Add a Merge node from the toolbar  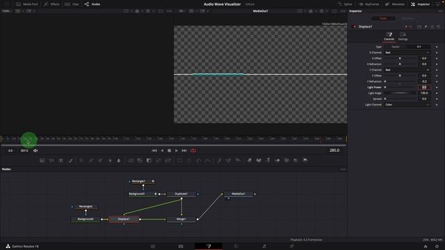click(131, 160)
